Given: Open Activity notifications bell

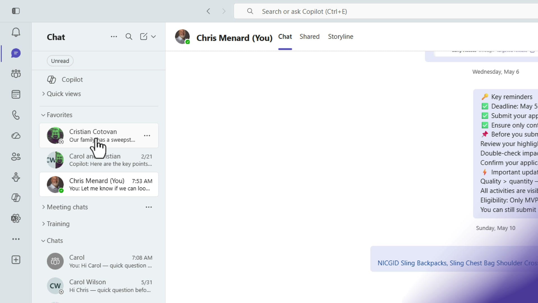Looking at the screenshot, I should pyautogui.click(x=16, y=32).
